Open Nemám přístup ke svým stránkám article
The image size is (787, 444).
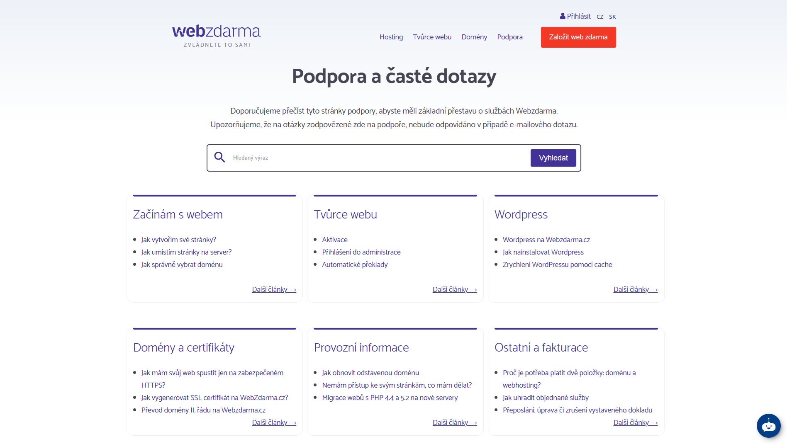pos(397,385)
